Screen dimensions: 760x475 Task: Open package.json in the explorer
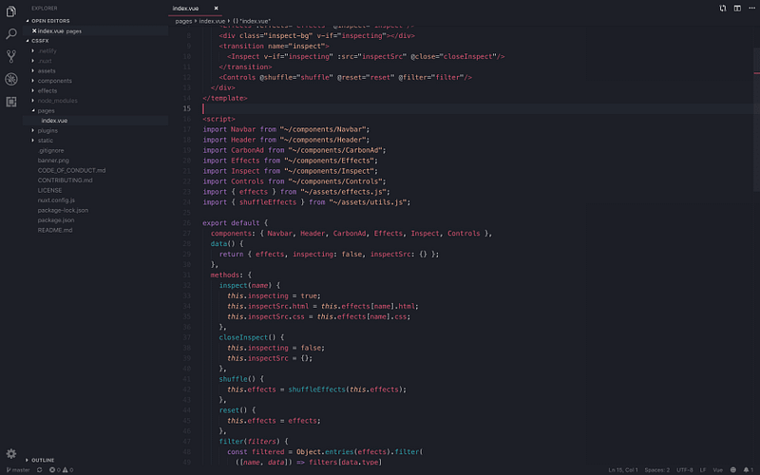point(56,220)
